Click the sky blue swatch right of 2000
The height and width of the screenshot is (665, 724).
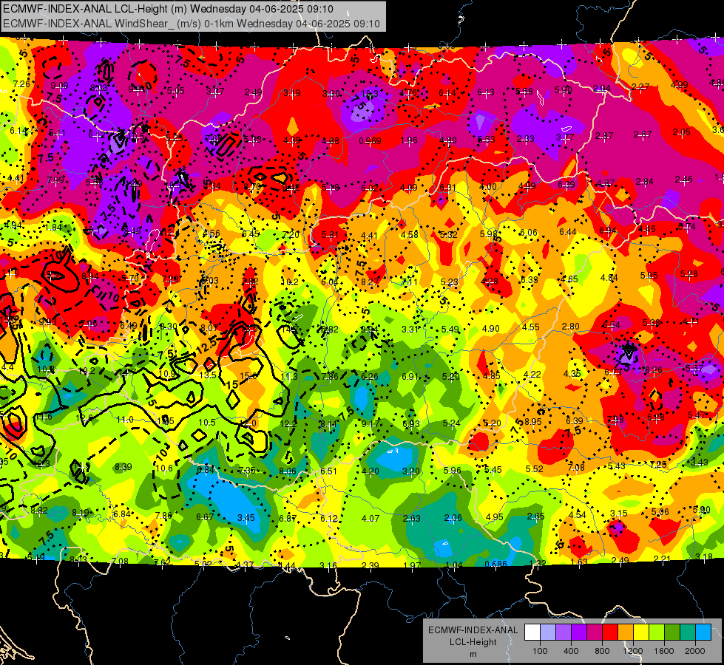pos(703,632)
